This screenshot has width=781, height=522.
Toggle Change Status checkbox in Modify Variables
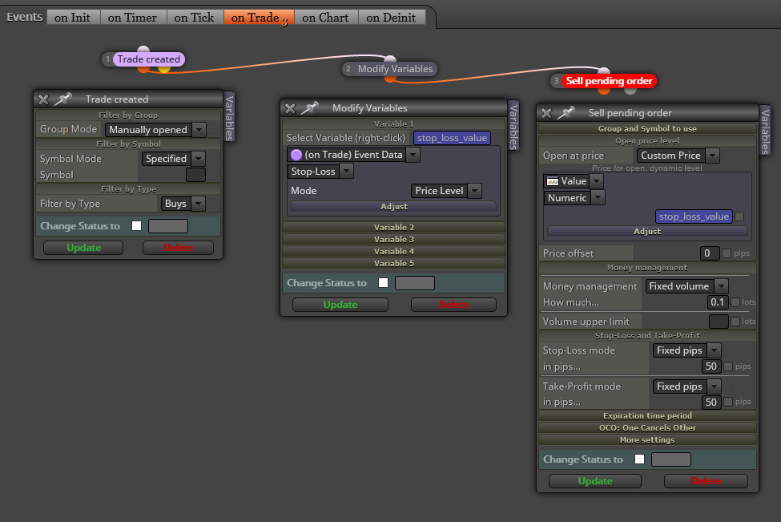[383, 283]
